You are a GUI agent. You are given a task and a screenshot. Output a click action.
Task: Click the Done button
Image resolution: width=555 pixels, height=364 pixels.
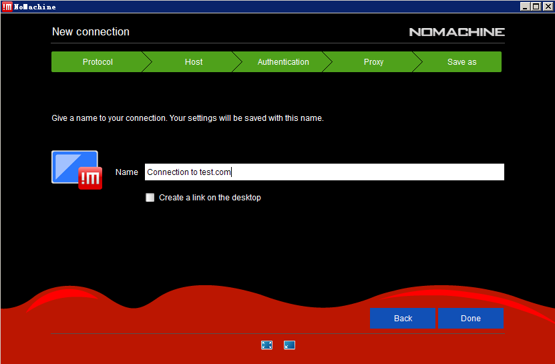pyautogui.click(x=471, y=319)
